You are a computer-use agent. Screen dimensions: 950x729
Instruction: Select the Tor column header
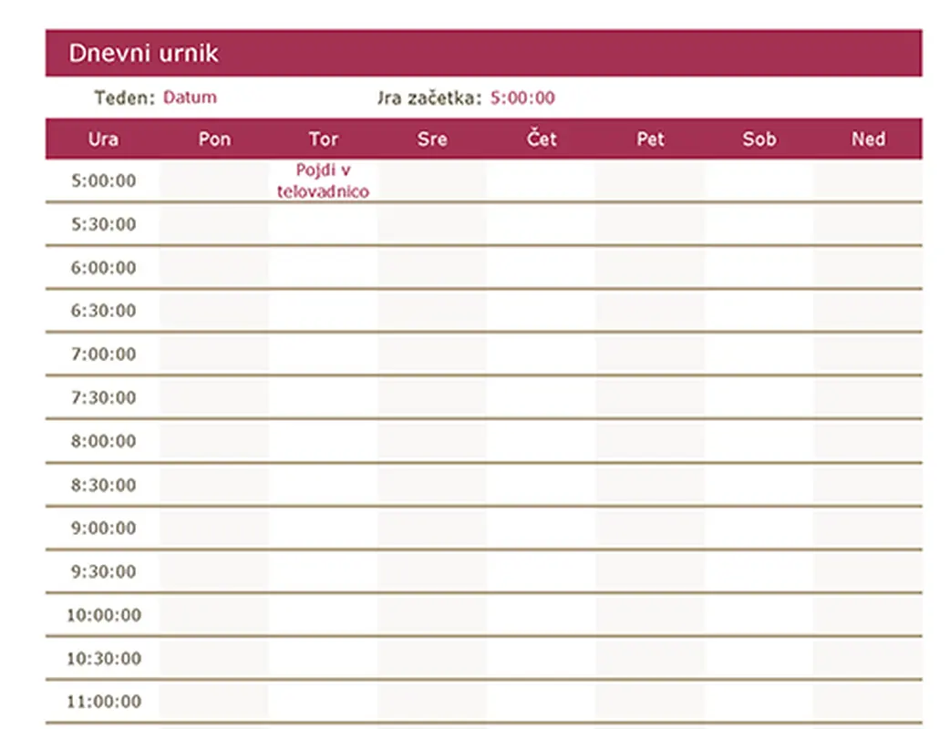pos(324,139)
